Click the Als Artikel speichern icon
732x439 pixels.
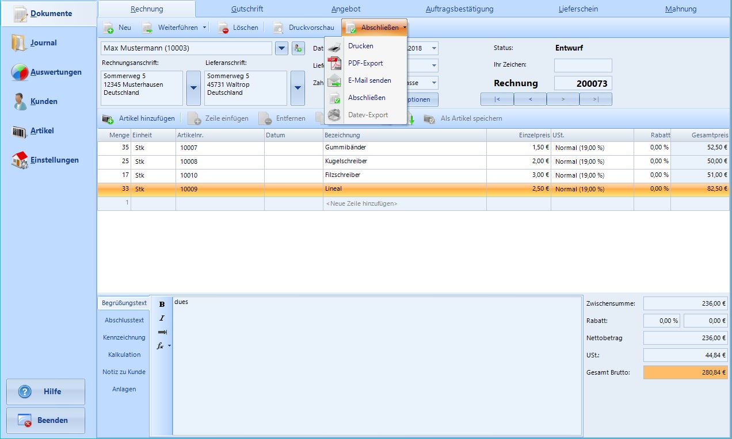click(429, 119)
